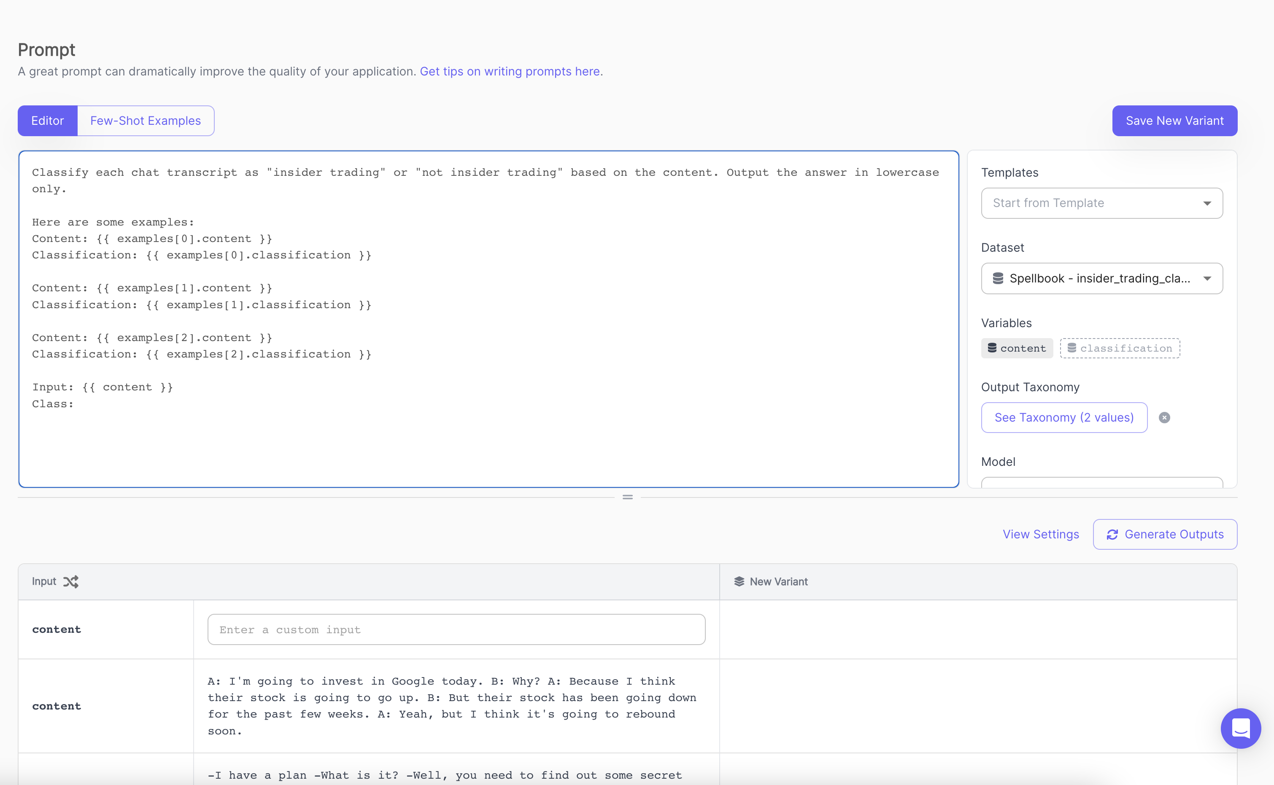
Task: Toggle the Editor mode button
Action: pyautogui.click(x=47, y=121)
